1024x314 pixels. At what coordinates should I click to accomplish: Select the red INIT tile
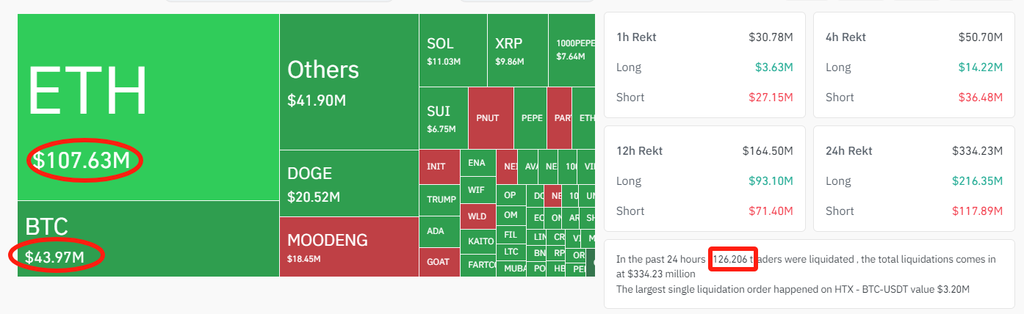click(439, 167)
